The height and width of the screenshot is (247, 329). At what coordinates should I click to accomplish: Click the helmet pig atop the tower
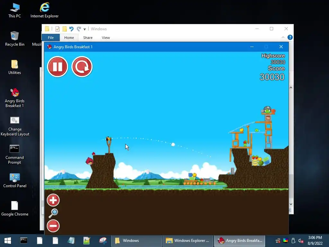tap(267, 110)
